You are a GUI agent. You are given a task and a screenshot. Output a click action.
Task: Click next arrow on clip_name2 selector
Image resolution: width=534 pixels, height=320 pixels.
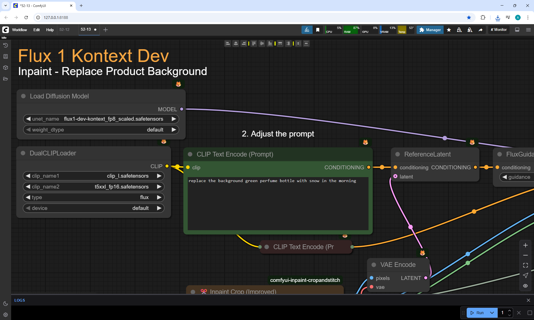[159, 187]
